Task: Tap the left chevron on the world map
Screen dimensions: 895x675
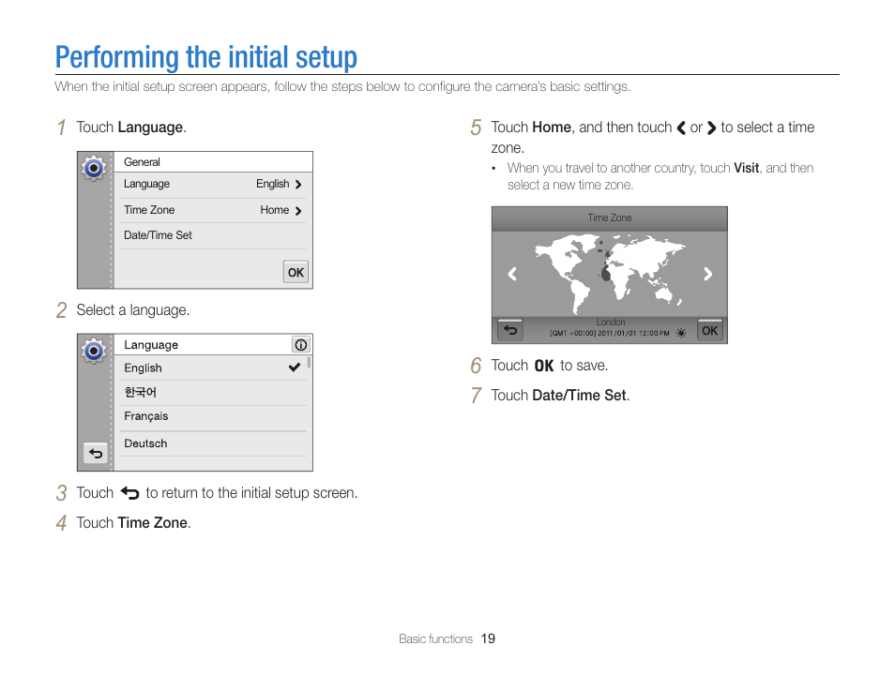Action: (x=512, y=274)
